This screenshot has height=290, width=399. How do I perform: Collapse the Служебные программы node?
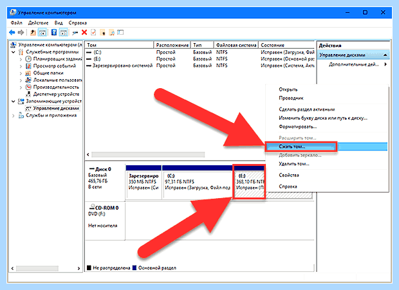14,52
